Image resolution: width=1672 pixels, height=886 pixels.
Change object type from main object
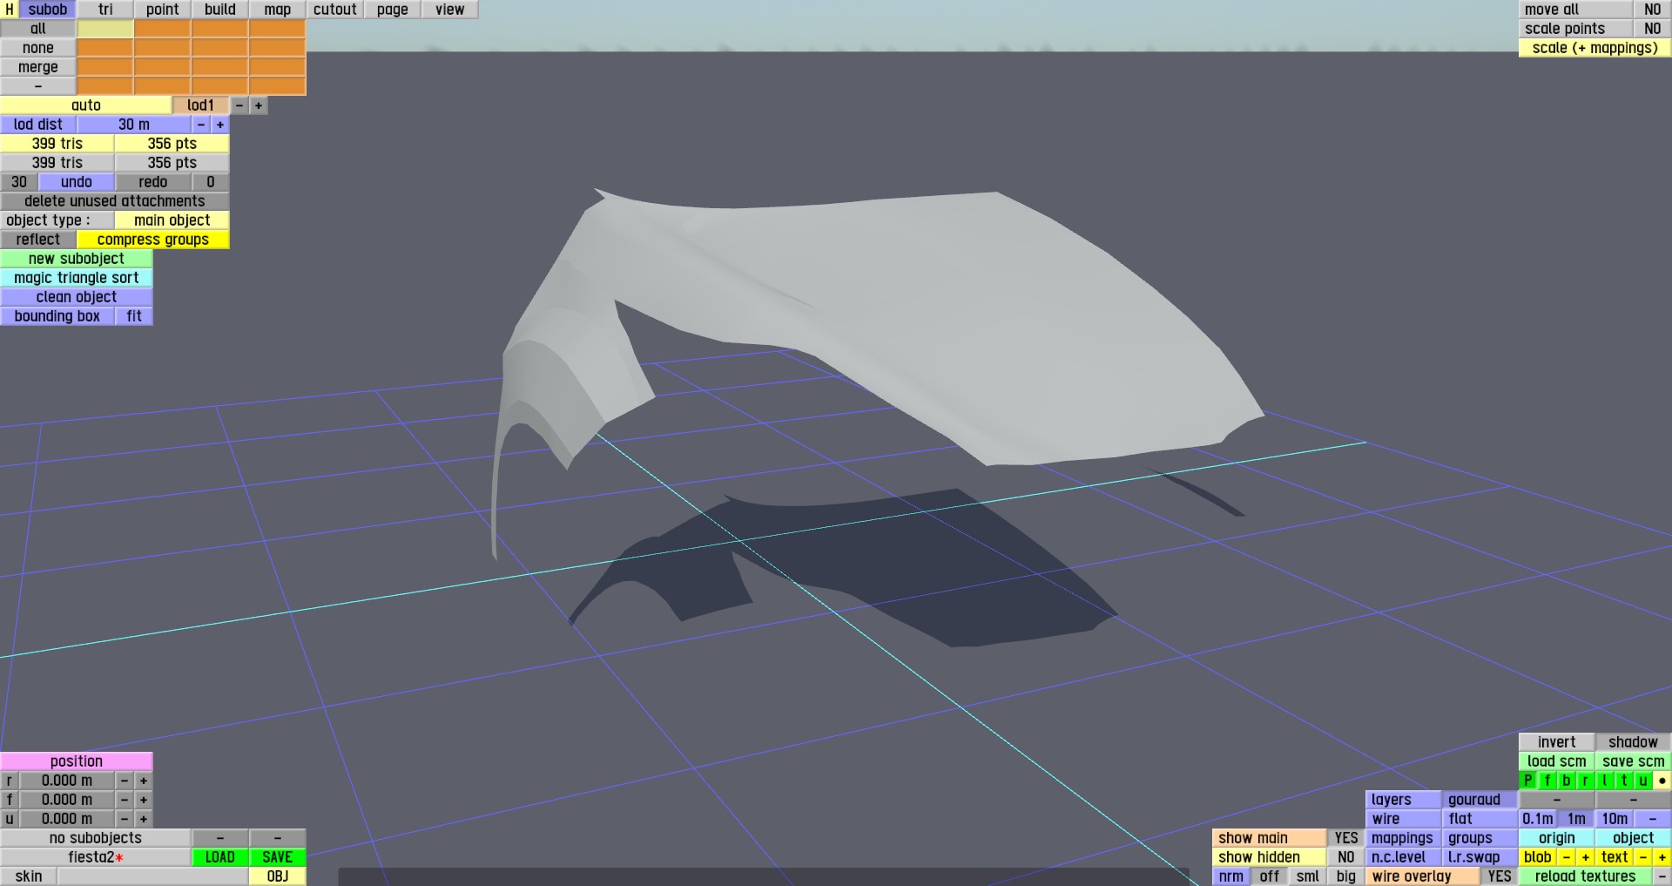pos(172,220)
